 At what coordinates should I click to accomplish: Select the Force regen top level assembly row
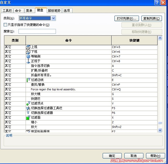point(81,90)
